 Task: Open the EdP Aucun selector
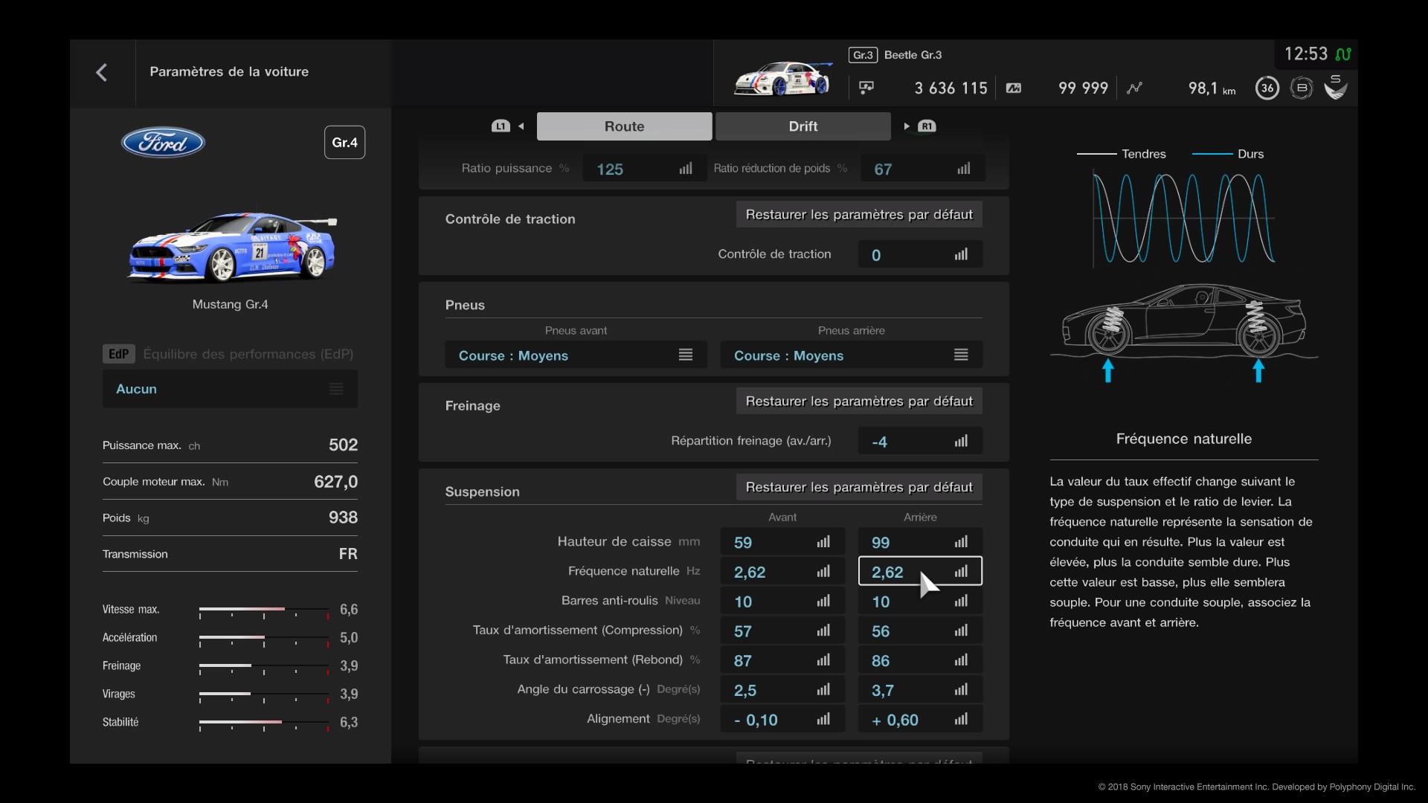point(230,389)
